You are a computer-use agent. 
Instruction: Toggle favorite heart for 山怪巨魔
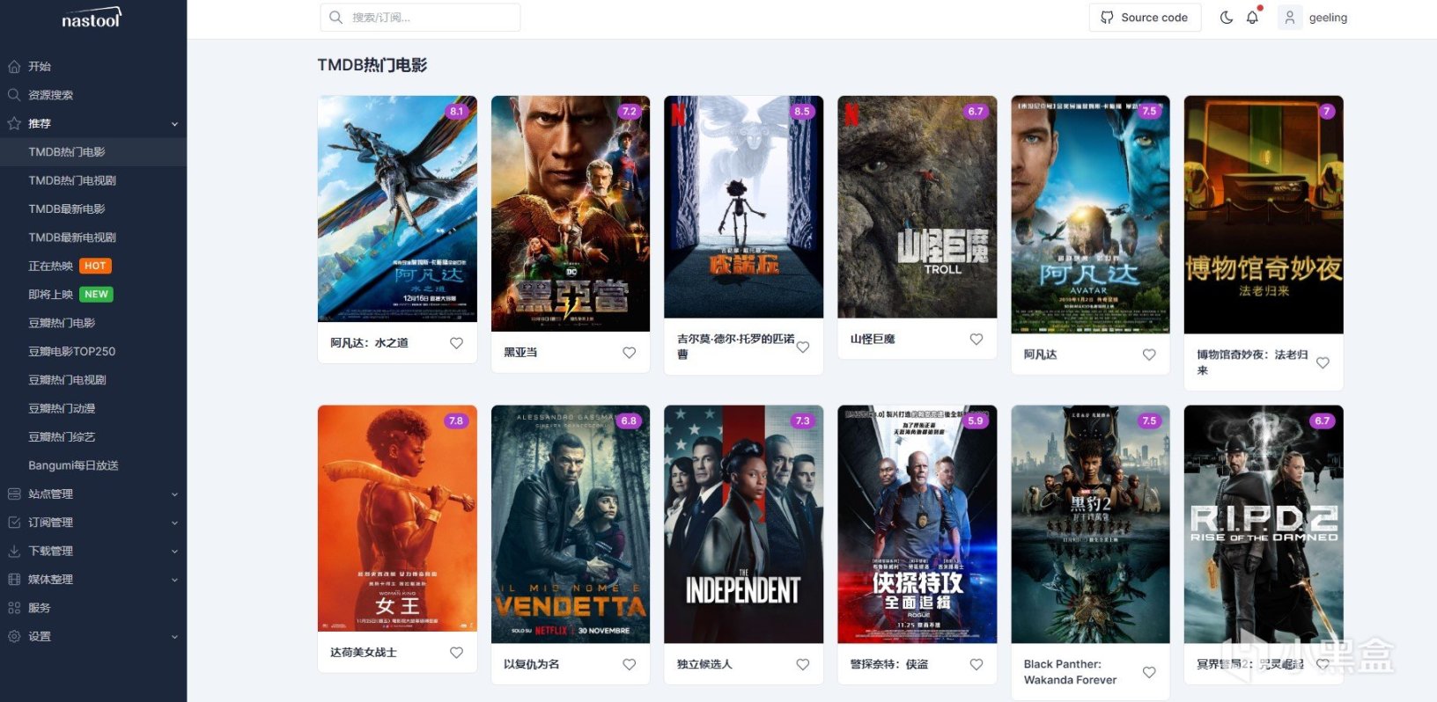pyautogui.click(x=976, y=340)
